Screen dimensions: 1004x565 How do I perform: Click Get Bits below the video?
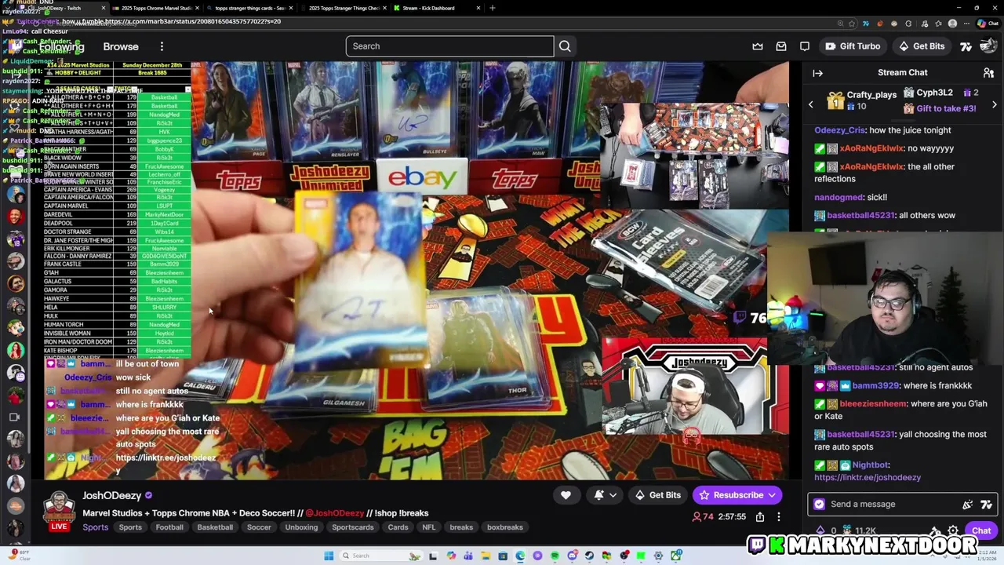coord(657,495)
